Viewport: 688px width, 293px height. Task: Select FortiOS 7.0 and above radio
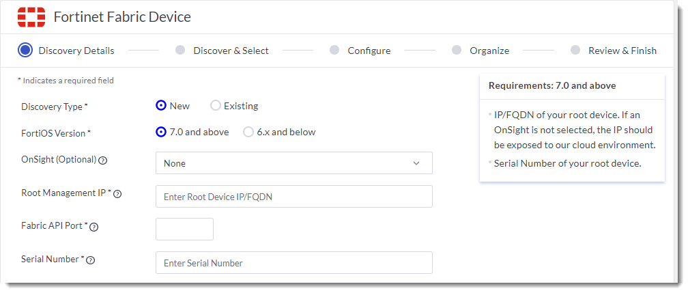(x=161, y=132)
